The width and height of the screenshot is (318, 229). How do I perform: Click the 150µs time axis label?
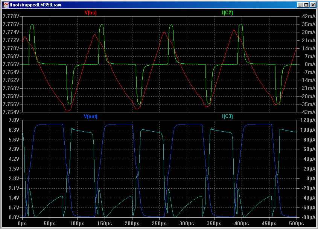coord(105,223)
